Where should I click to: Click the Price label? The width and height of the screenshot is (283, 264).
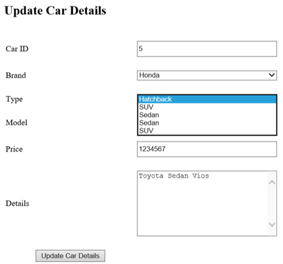pos(14,149)
